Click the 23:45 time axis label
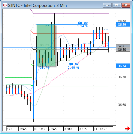Image resolution: width=133 pixels, height=134 pixels. (53, 129)
